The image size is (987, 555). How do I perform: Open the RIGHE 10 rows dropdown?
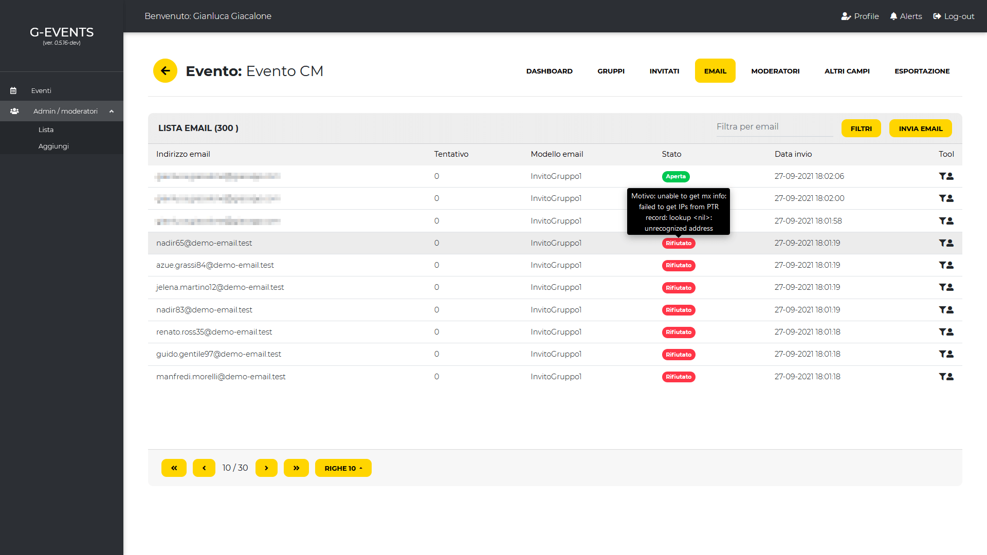click(343, 468)
